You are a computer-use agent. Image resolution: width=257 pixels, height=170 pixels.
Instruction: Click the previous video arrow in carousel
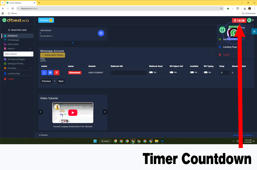pyautogui.click(x=40, y=112)
